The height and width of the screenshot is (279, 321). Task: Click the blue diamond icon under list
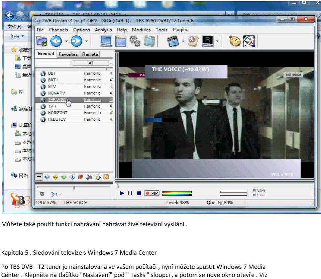click(47, 177)
